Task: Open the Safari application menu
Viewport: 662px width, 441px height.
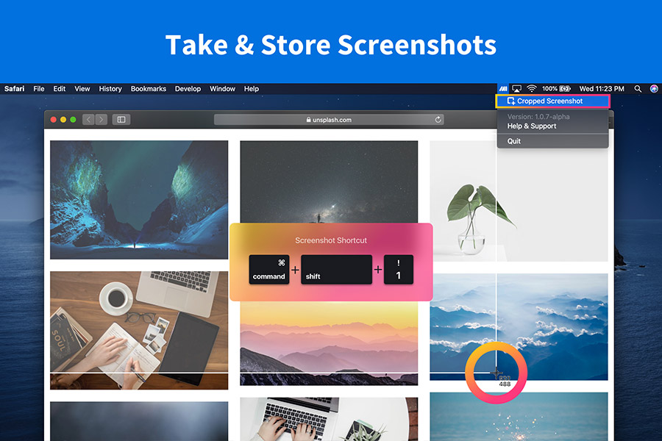Action: [x=15, y=89]
